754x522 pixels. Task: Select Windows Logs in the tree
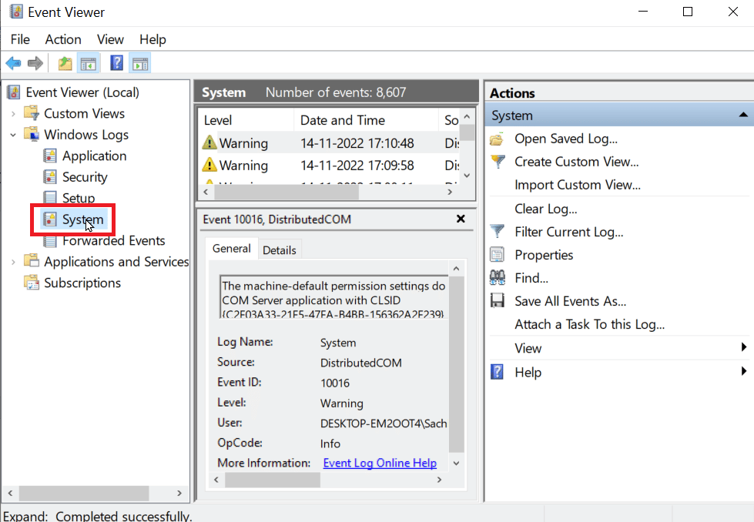click(x=86, y=135)
